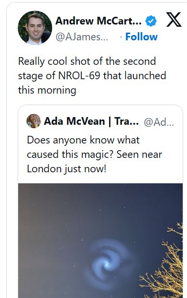Open the @Ad... handle in quoted post
The image size is (187, 298).
159,122
